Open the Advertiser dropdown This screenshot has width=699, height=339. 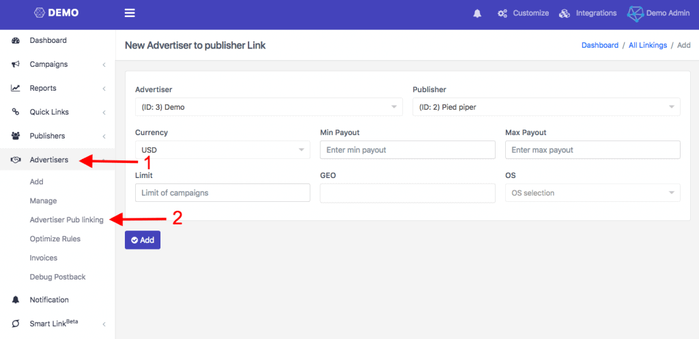pyautogui.click(x=269, y=107)
